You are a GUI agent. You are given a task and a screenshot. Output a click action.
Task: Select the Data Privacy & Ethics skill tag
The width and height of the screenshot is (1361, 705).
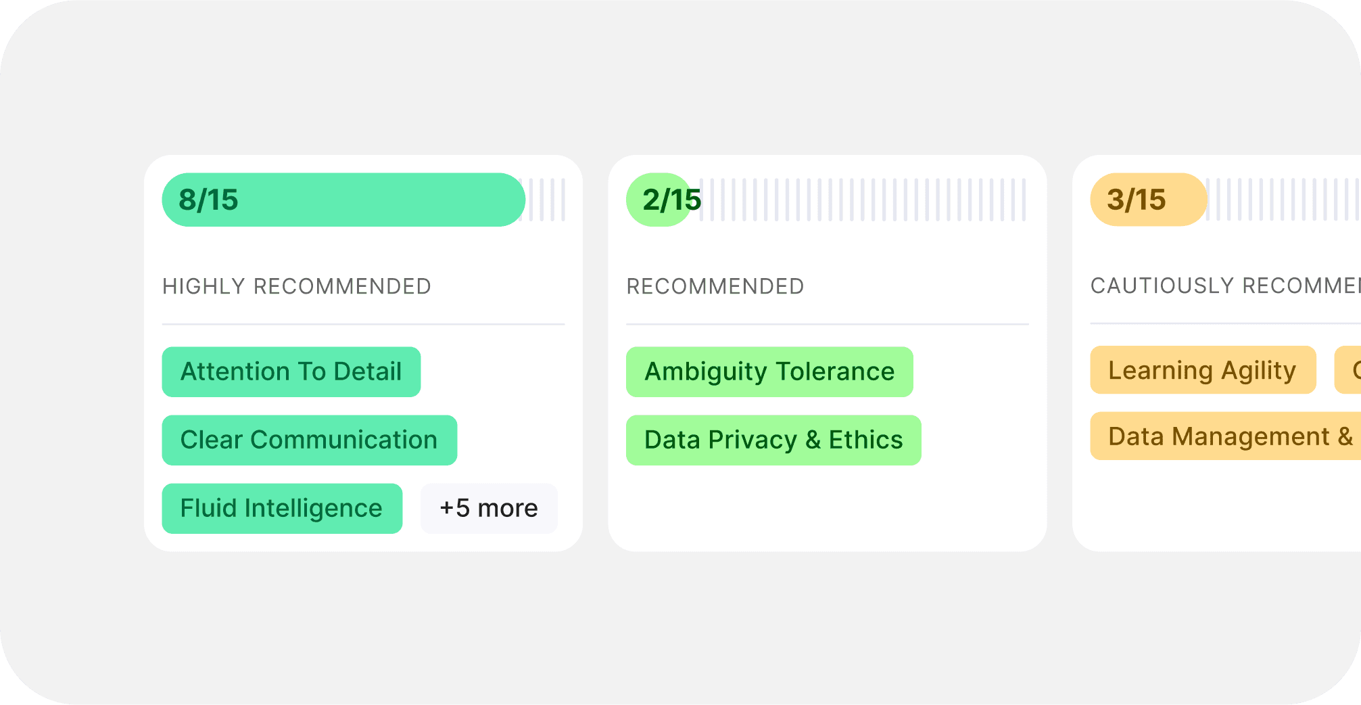point(773,440)
